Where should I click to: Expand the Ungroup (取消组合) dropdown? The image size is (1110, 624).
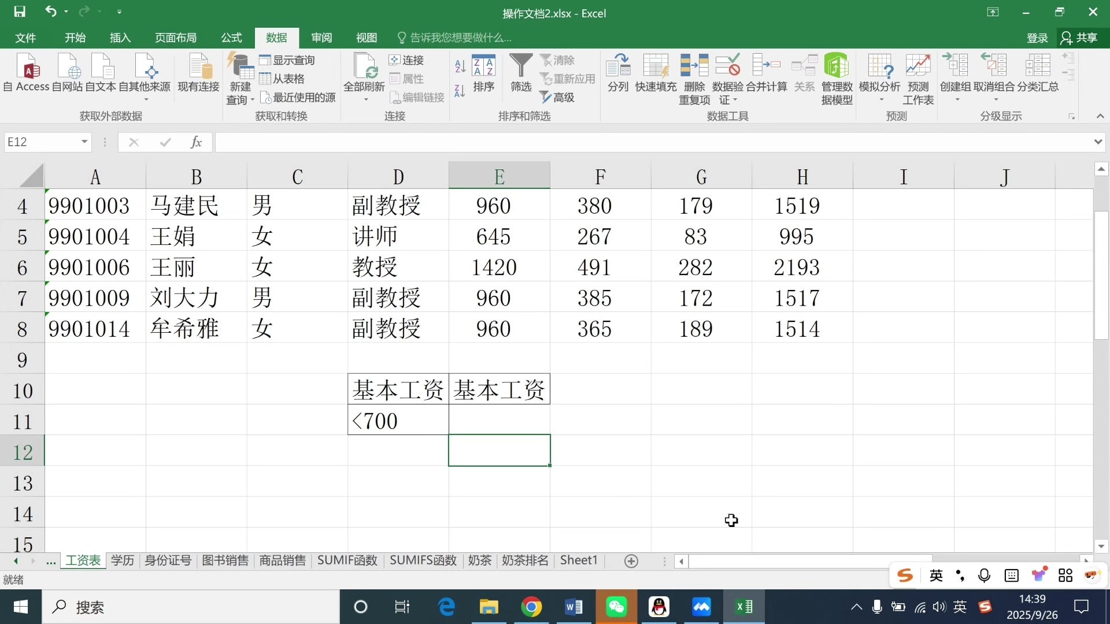click(x=996, y=100)
